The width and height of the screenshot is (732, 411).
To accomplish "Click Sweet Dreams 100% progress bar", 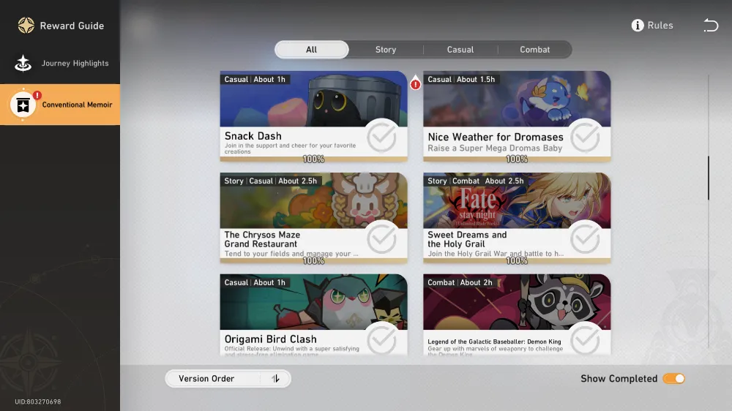I will [x=517, y=261].
